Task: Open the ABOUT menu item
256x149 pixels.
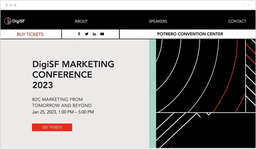Action: pyautogui.click(x=81, y=21)
